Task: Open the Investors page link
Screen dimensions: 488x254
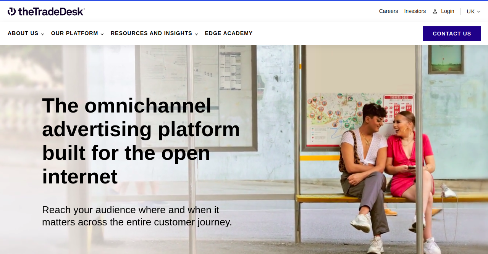Action: click(415, 11)
